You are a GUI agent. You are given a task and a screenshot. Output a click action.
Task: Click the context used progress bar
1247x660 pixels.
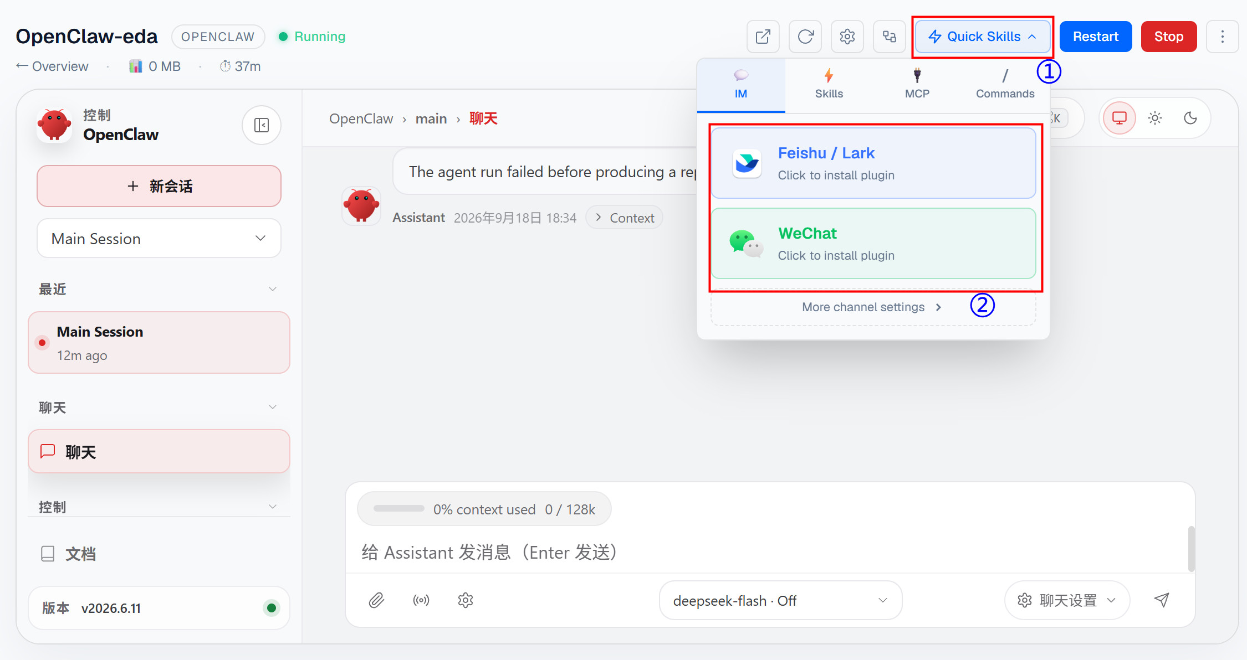(399, 508)
